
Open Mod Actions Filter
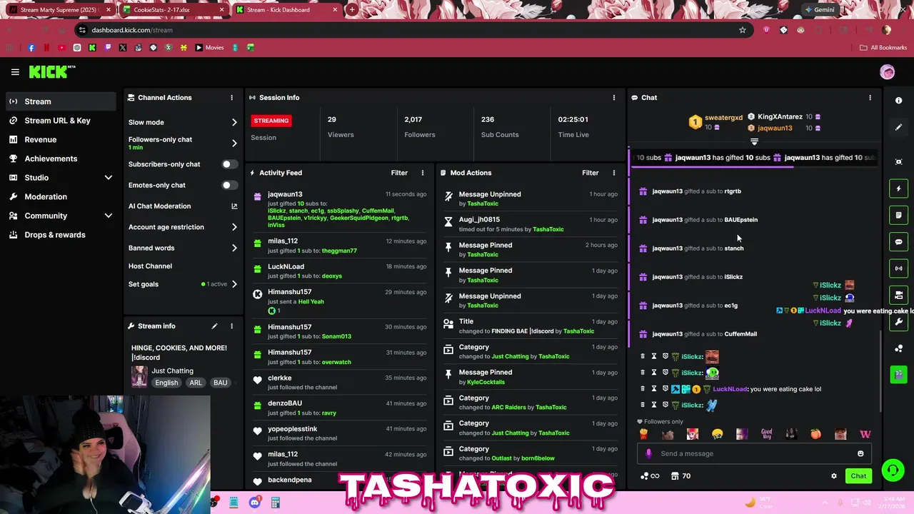pyautogui.click(x=590, y=173)
